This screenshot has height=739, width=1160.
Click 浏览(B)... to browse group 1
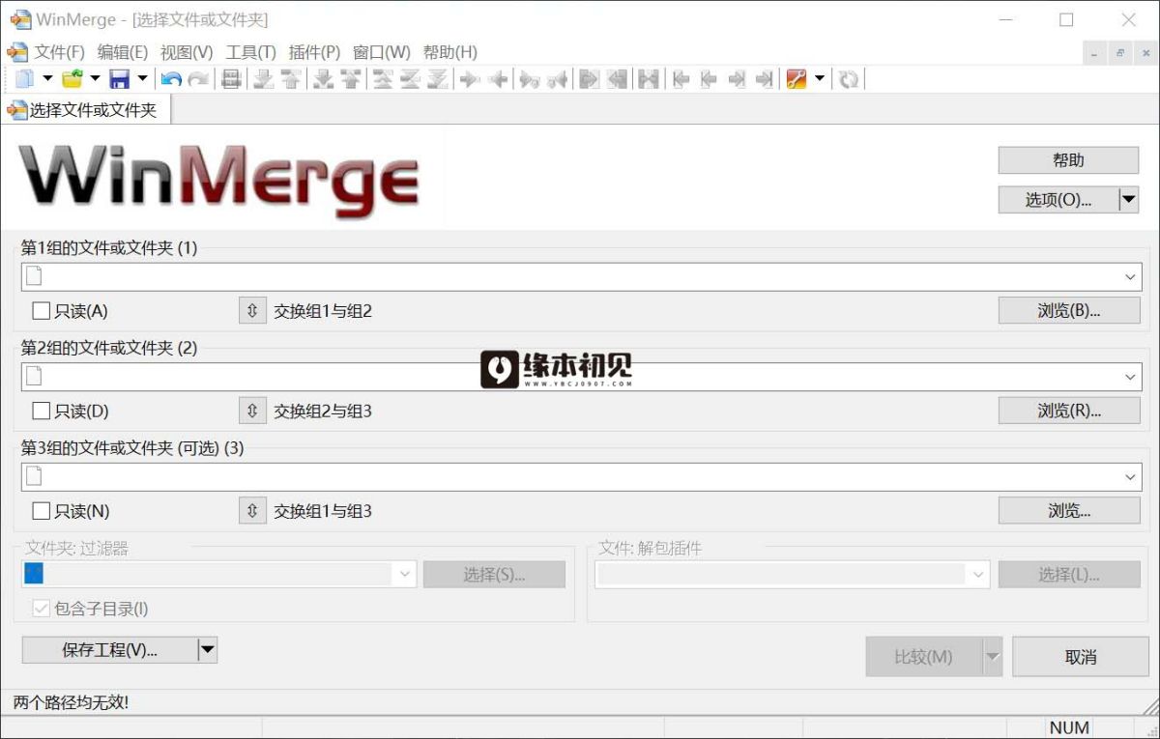coord(1069,311)
